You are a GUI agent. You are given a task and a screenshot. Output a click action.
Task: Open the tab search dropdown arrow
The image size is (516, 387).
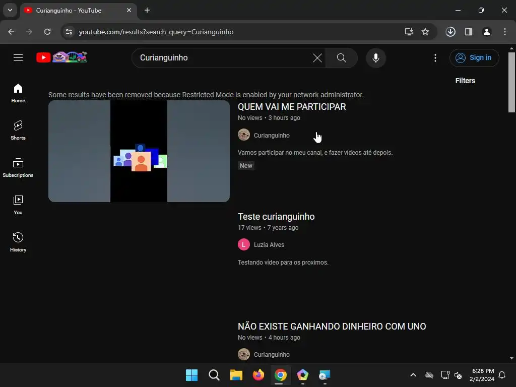[10, 10]
